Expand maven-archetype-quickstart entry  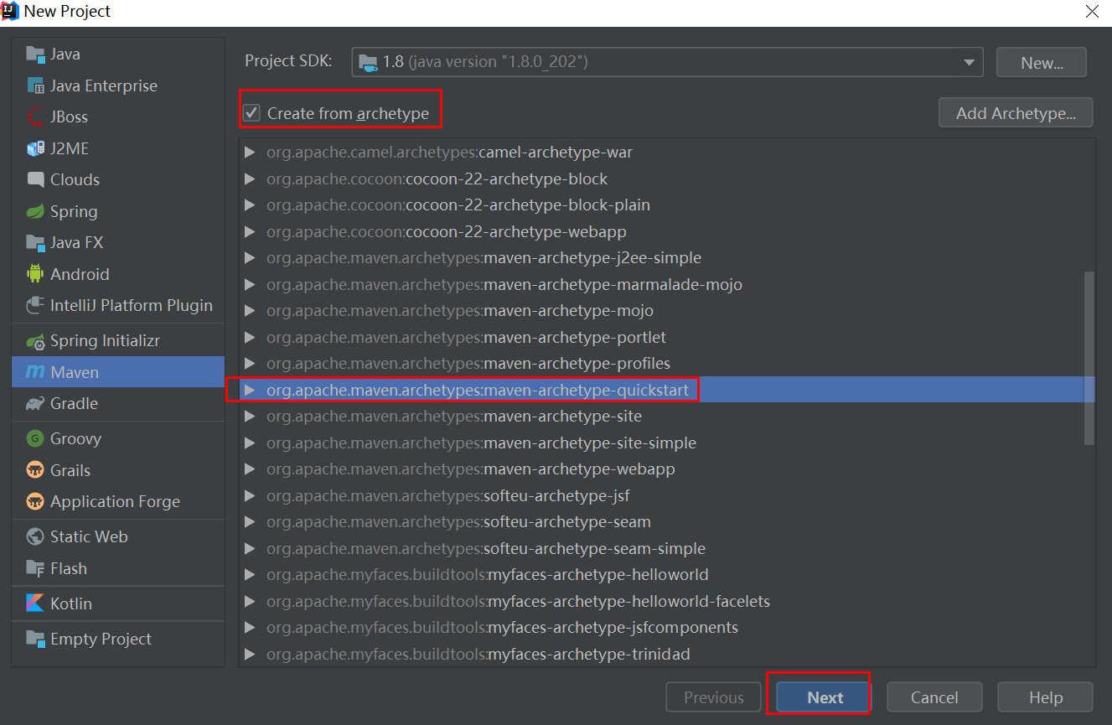[x=249, y=391]
